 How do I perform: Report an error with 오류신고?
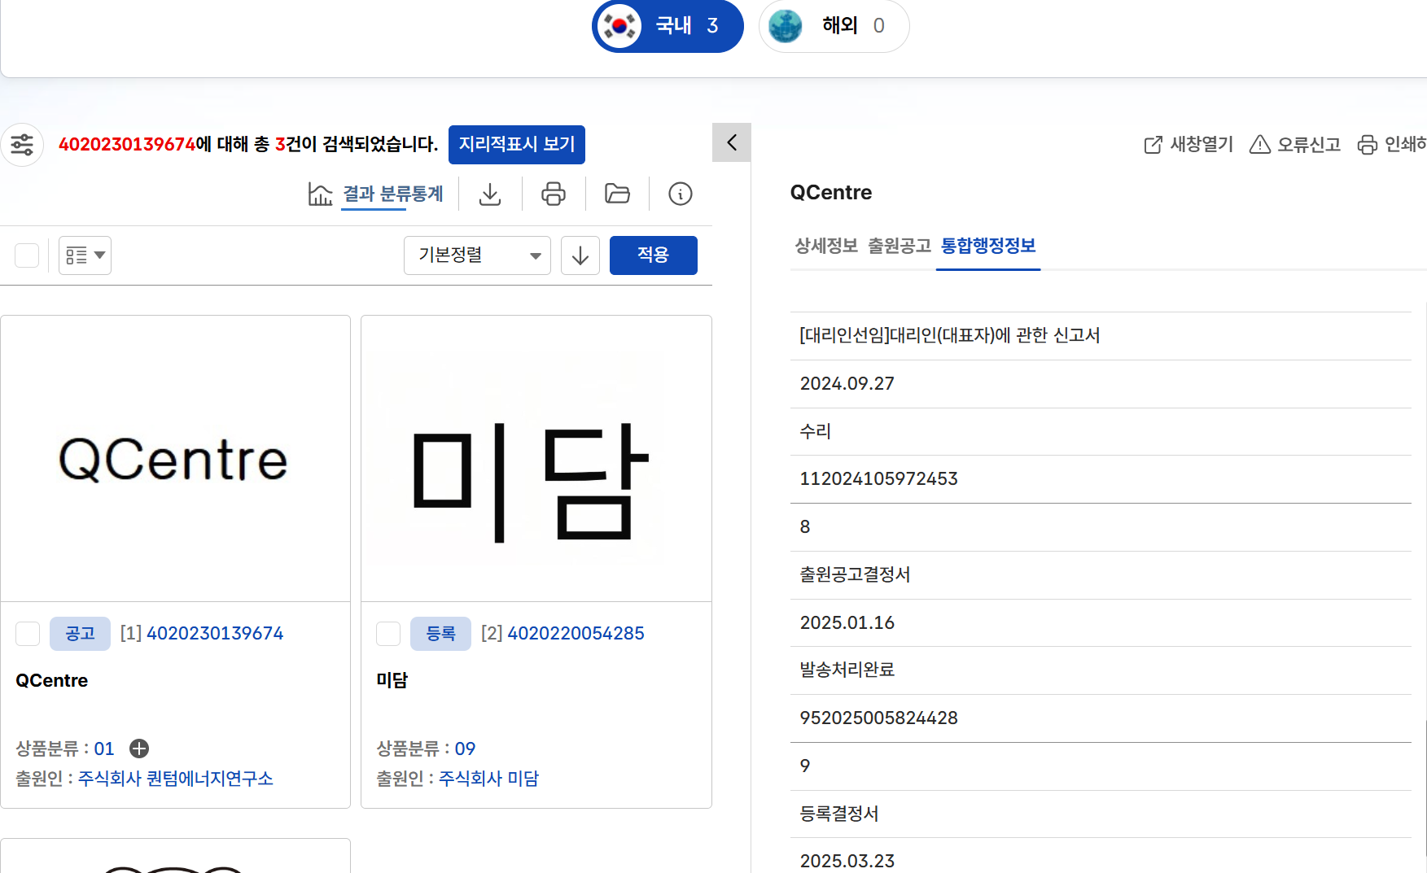click(1295, 145)
